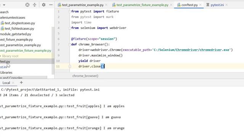Click 'yield driver' on line 10
This screenshot has width=244, height=137.
pyautogui.click(x=90, y=61)
